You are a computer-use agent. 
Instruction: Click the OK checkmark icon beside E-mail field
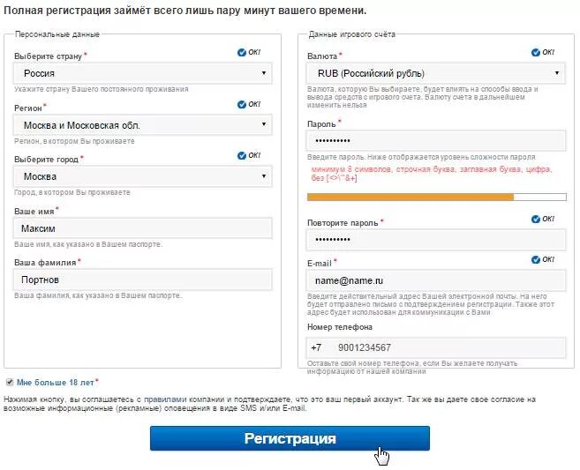click(537, 259)
